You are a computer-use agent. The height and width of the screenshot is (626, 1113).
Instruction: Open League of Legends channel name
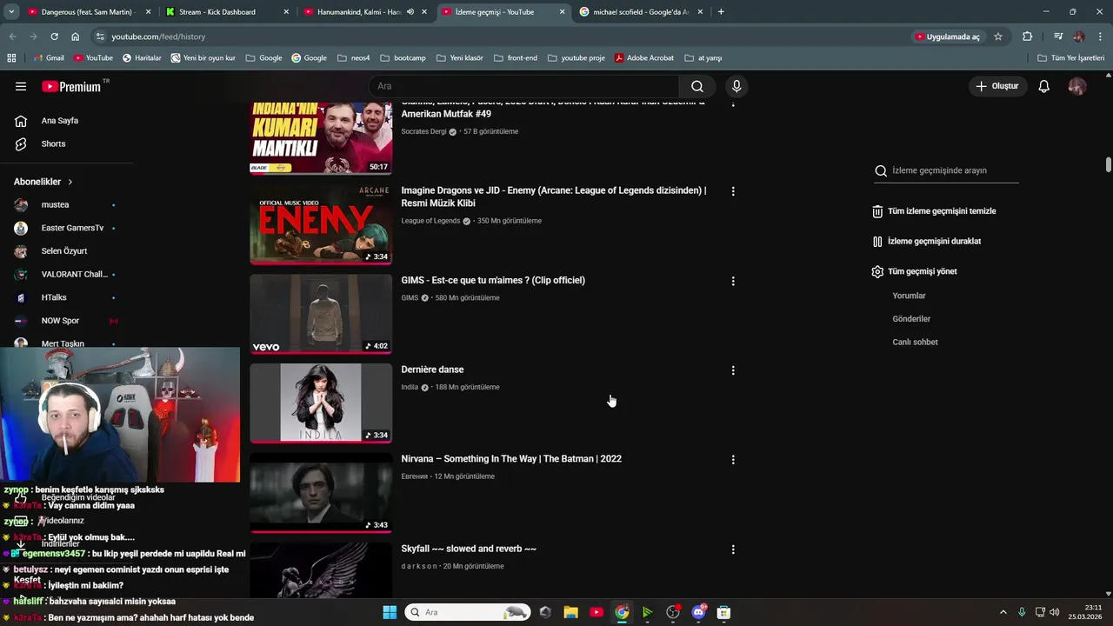(x=430, y=221)
